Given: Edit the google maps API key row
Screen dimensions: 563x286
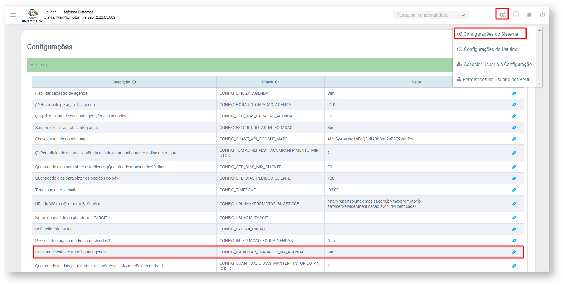Looking at the screenshot, I should [x=514, y=139].
